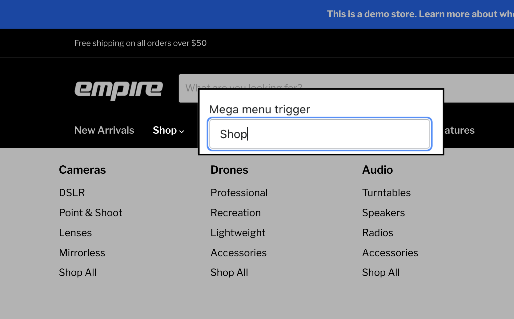Browse the Lenses category
This screenshot has height=319, width=514.
coord(75,232)
